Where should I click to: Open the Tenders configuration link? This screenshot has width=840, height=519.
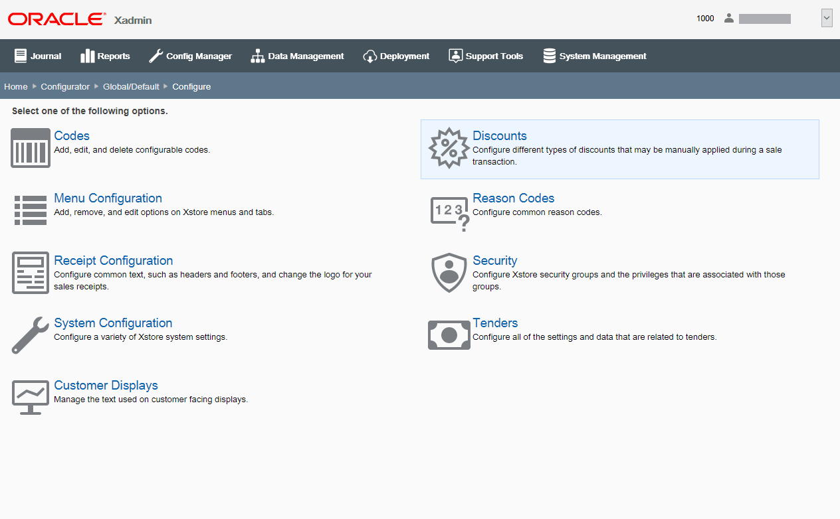pyautogui.click(x=495, y=323)
